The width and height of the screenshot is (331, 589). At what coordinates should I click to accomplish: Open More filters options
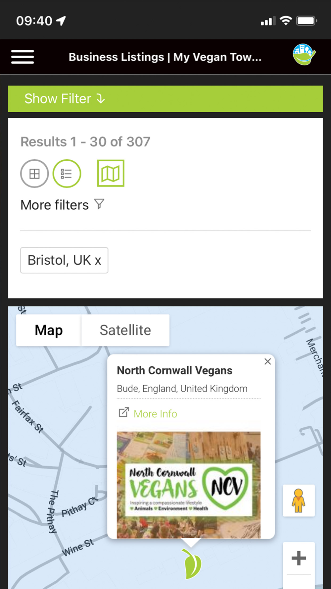pyautogui.click(x=55, y=205)
